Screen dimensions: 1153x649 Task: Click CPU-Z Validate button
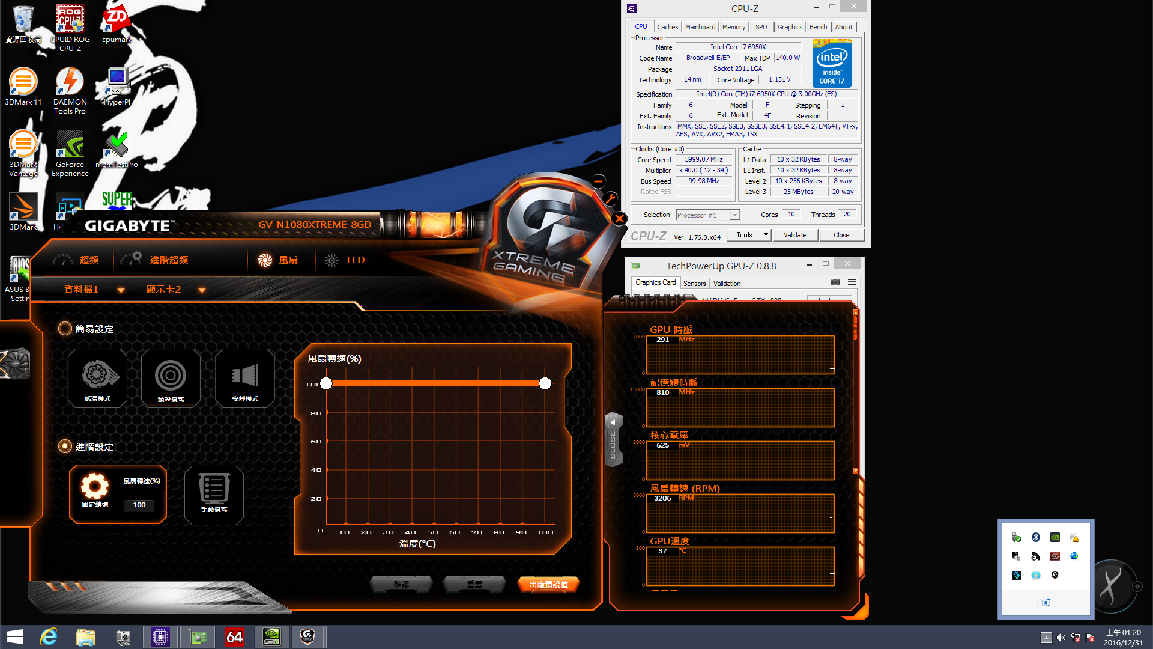pyautogui.click(x=795, y=235)
